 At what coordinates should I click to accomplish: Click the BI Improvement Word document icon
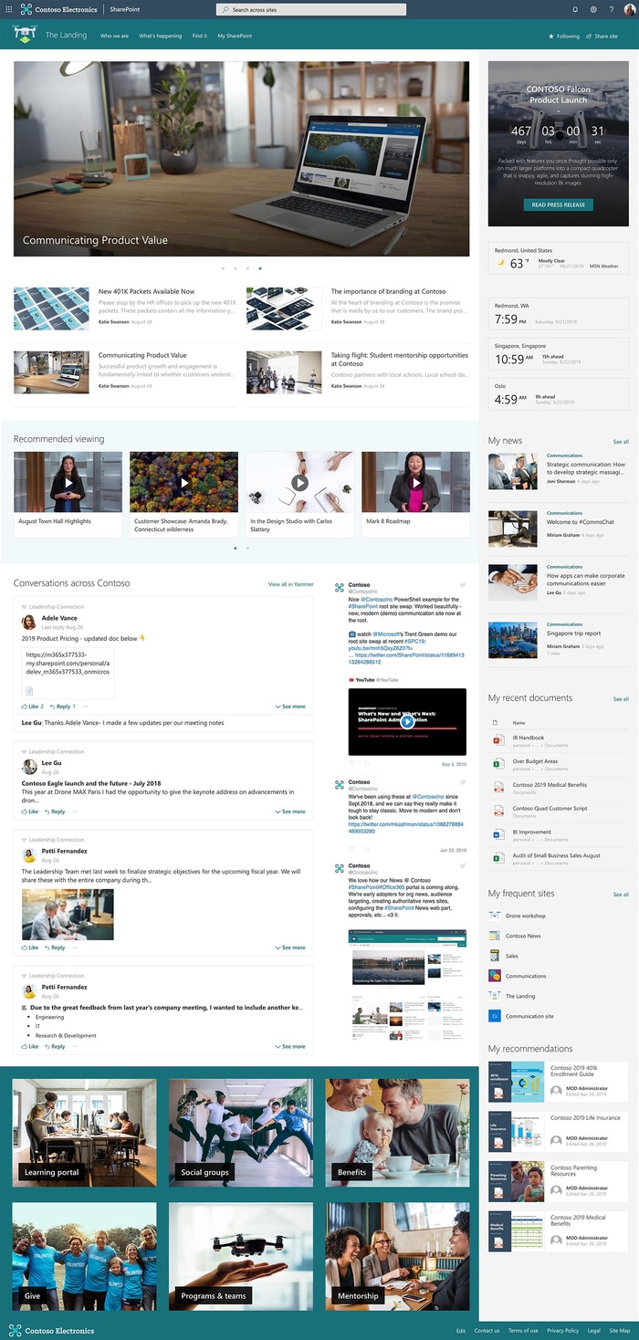click(498, 834)
